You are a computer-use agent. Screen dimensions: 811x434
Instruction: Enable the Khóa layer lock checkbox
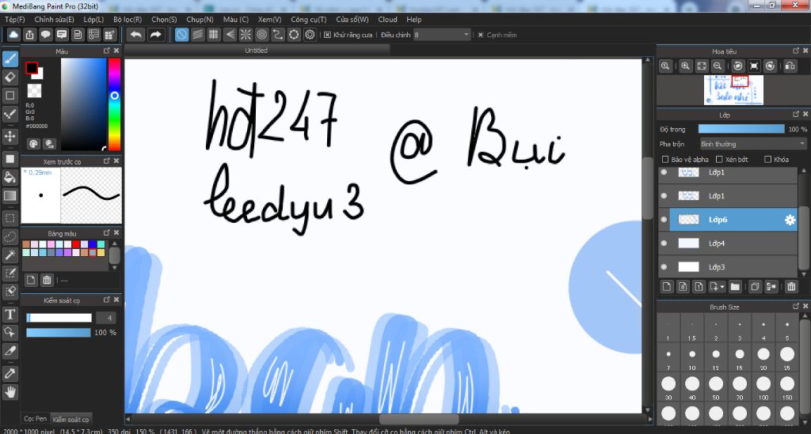(767, 160)
